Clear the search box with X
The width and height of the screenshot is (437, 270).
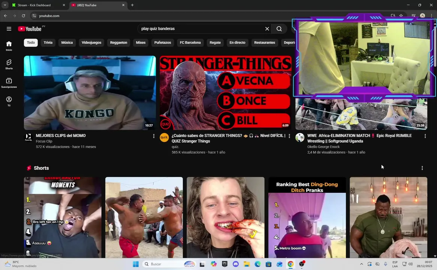click(x=267, y=29)
